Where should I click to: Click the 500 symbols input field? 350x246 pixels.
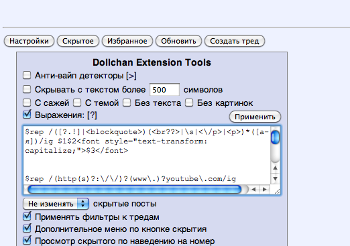(164, 90)
